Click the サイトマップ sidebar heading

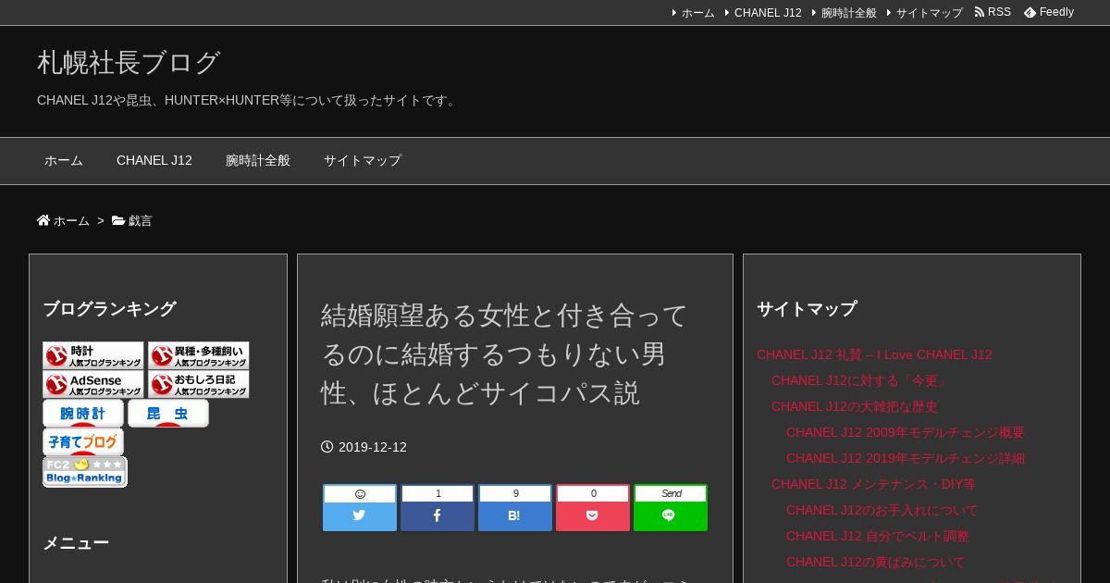pos(807,309)
